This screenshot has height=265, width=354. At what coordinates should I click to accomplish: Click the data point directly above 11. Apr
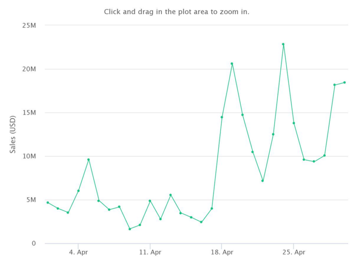pos(150,201)
